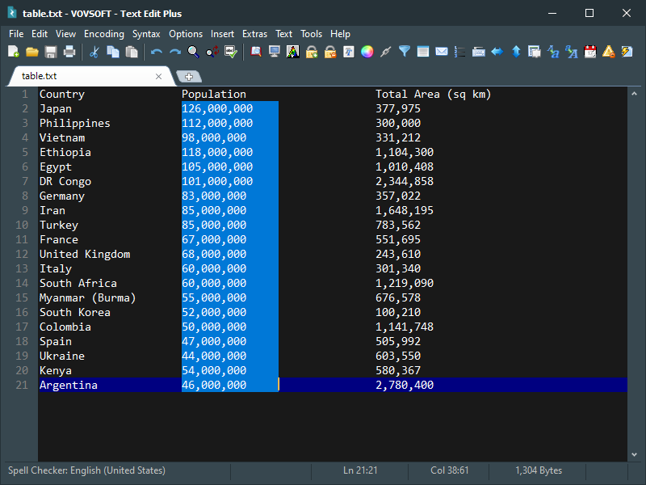Viewport: 646px width, 485px height.
Task: Paste clipboard contents
Action: pos(132,51)
